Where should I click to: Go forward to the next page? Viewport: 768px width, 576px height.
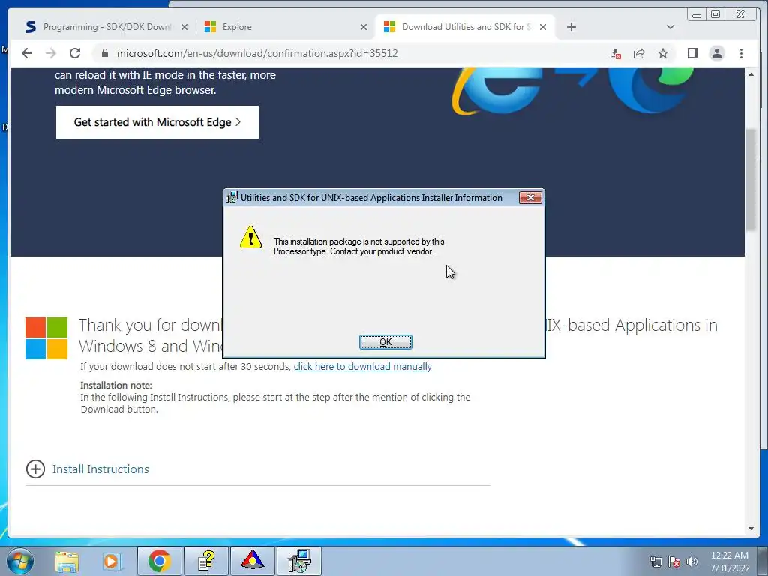(x=51, y=53)
